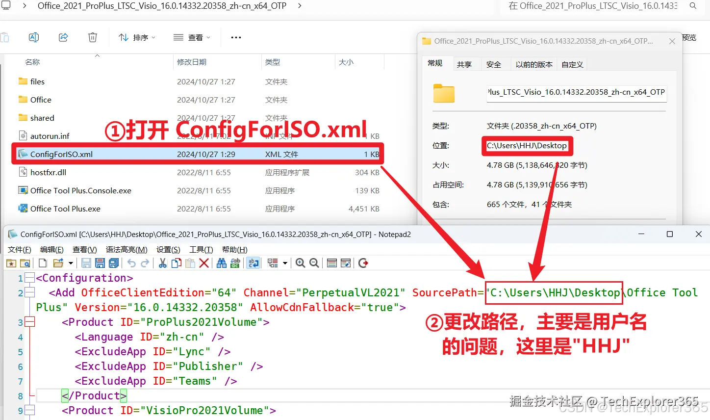This screenshot has height=420, width=710.
Task: Zoom out on Notepad2 text
Action: 314,263
